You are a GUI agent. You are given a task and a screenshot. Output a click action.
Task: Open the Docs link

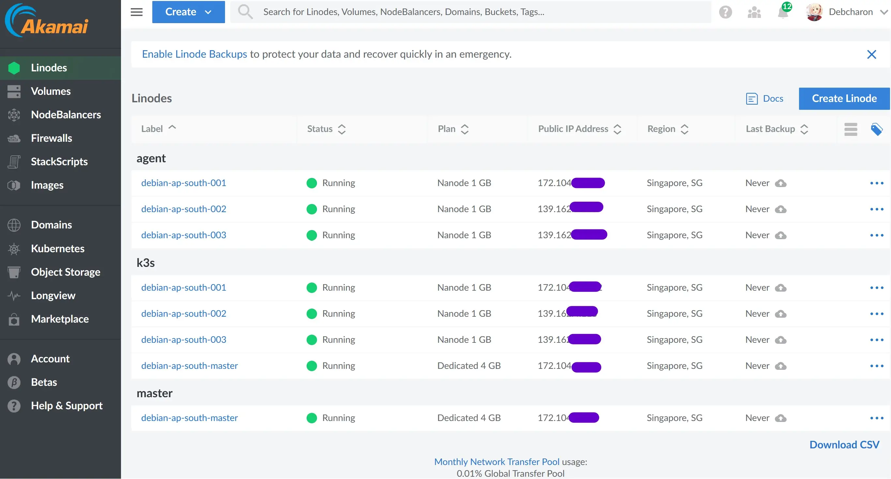click(x=764, y=98)
